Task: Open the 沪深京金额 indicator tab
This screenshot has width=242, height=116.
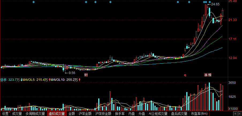Action: click(x=103, y=114)
